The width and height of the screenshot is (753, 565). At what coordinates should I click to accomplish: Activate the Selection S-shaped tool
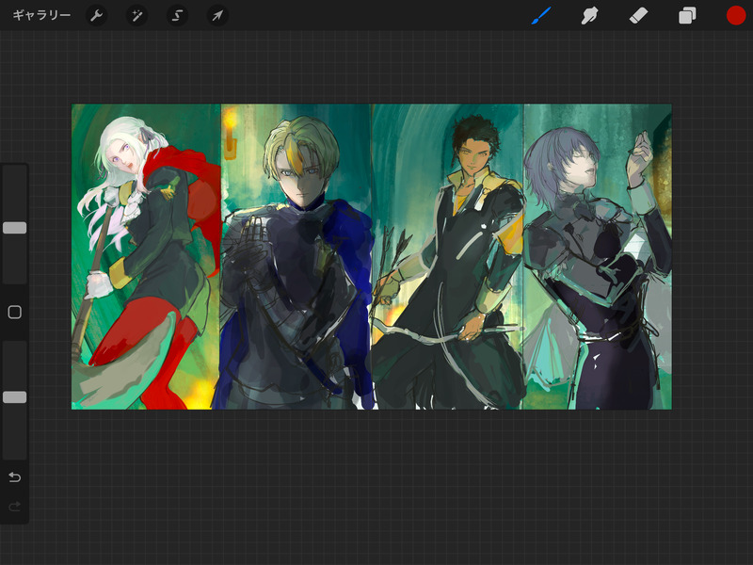[177, 16]
